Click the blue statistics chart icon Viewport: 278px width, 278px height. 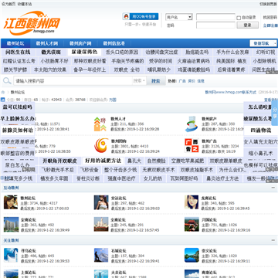[x=2, y=100]
